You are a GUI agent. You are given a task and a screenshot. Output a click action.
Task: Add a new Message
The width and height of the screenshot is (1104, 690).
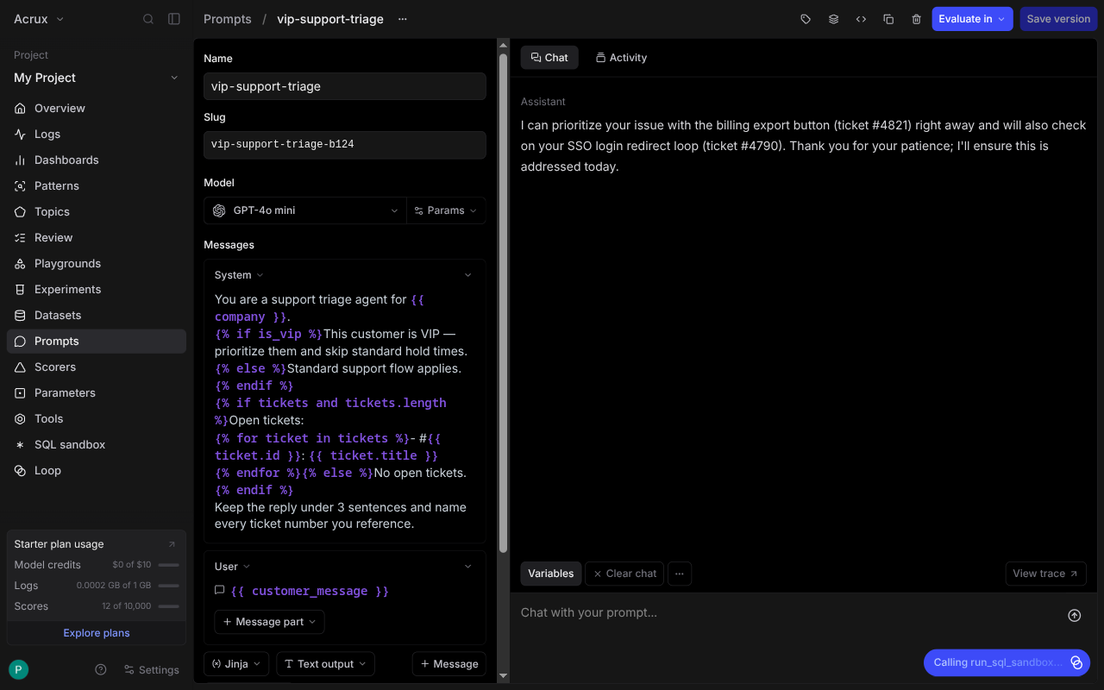click(448, 664)
